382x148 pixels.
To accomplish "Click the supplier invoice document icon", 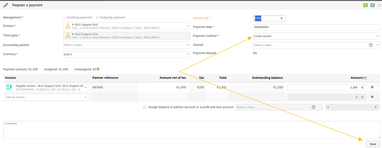I will tap(9, 87).
